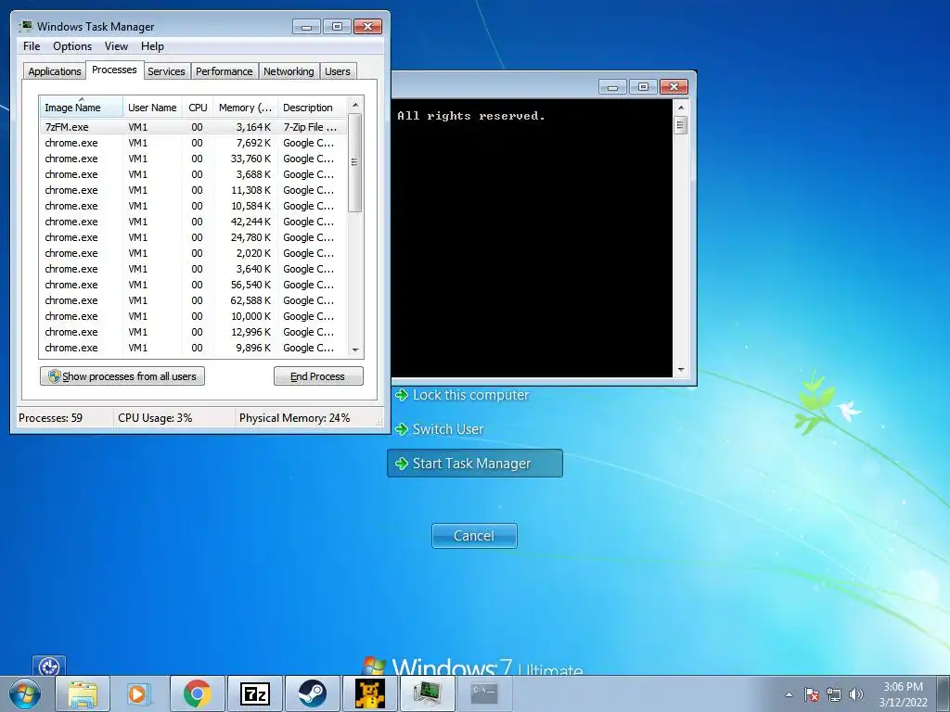Screen dimensions: 950x712
Task: Sort processes by Memory column
Action: [245, 108]
